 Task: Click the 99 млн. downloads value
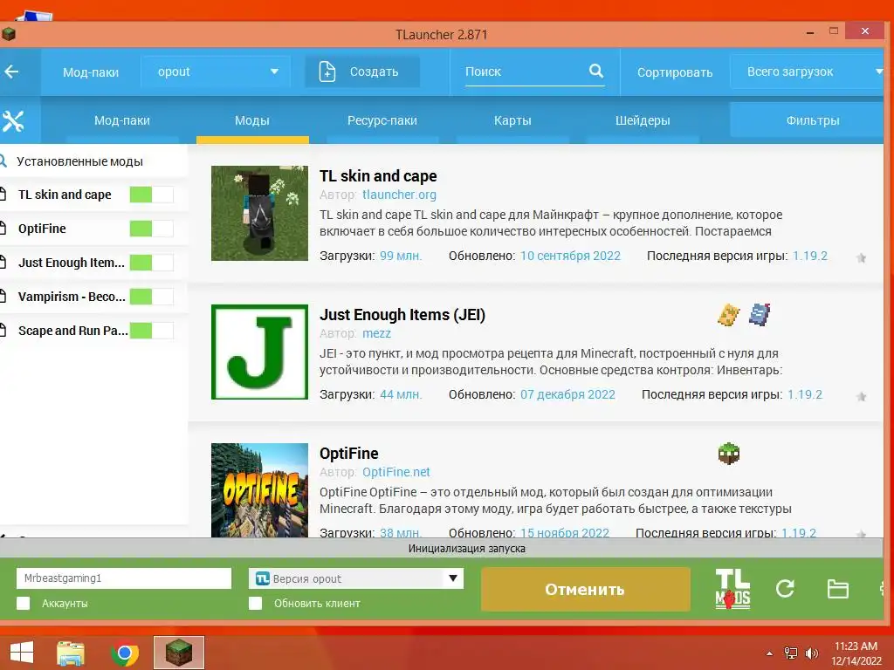(400, 256)
